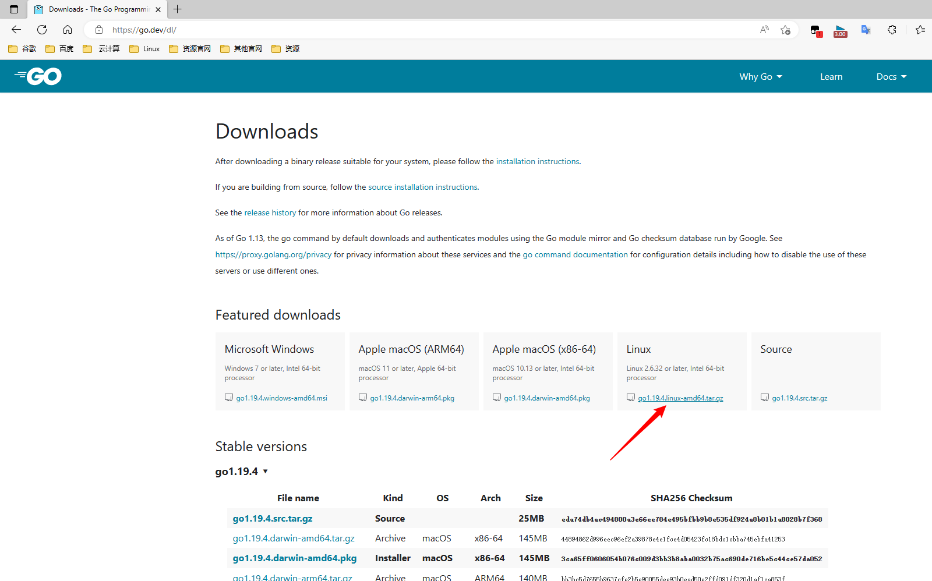932x581 pixels.
Task: Go to the browser home page icon
Action: coord(68,30)
